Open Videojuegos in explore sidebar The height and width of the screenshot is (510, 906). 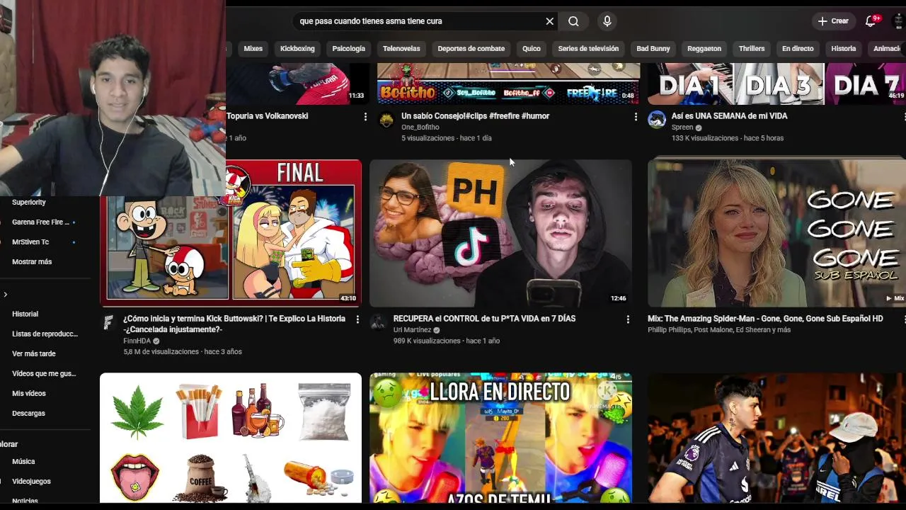31,481
